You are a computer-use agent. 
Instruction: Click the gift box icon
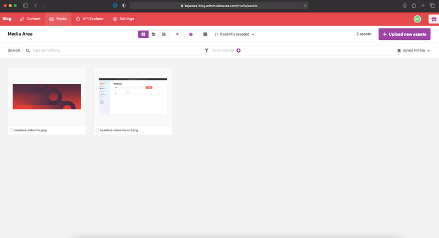click(434, 19)
